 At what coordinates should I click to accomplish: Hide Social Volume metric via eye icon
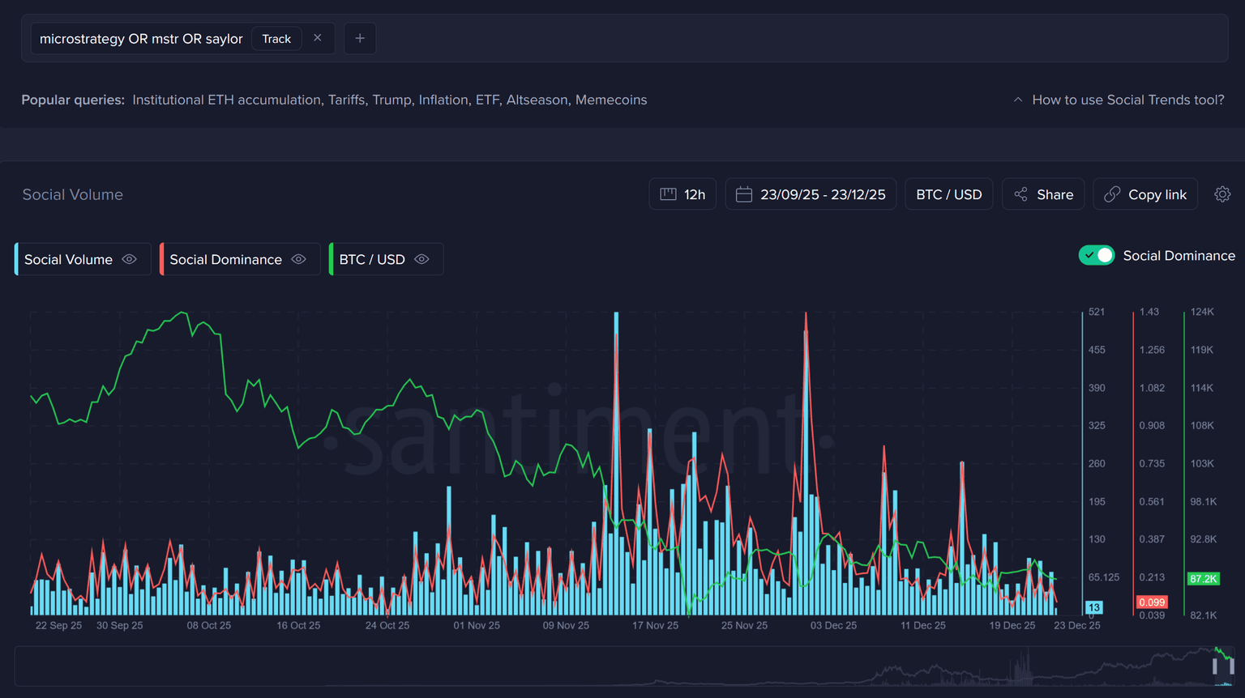130,259
